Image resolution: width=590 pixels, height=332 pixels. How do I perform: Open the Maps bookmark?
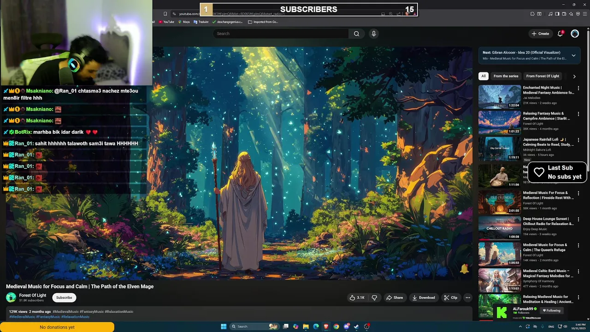tap(184, 22)
